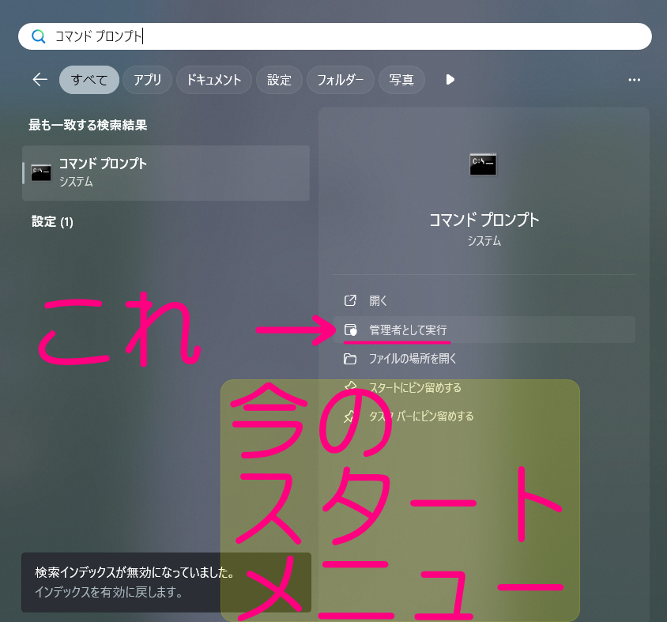The width and height of the screenshot is (667, 622).
Task: Choose the 設定 filter tab
Action: (279, 80)
